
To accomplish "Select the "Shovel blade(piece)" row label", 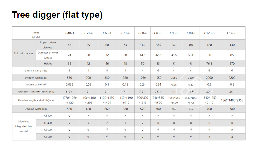I will pos(36,71).
